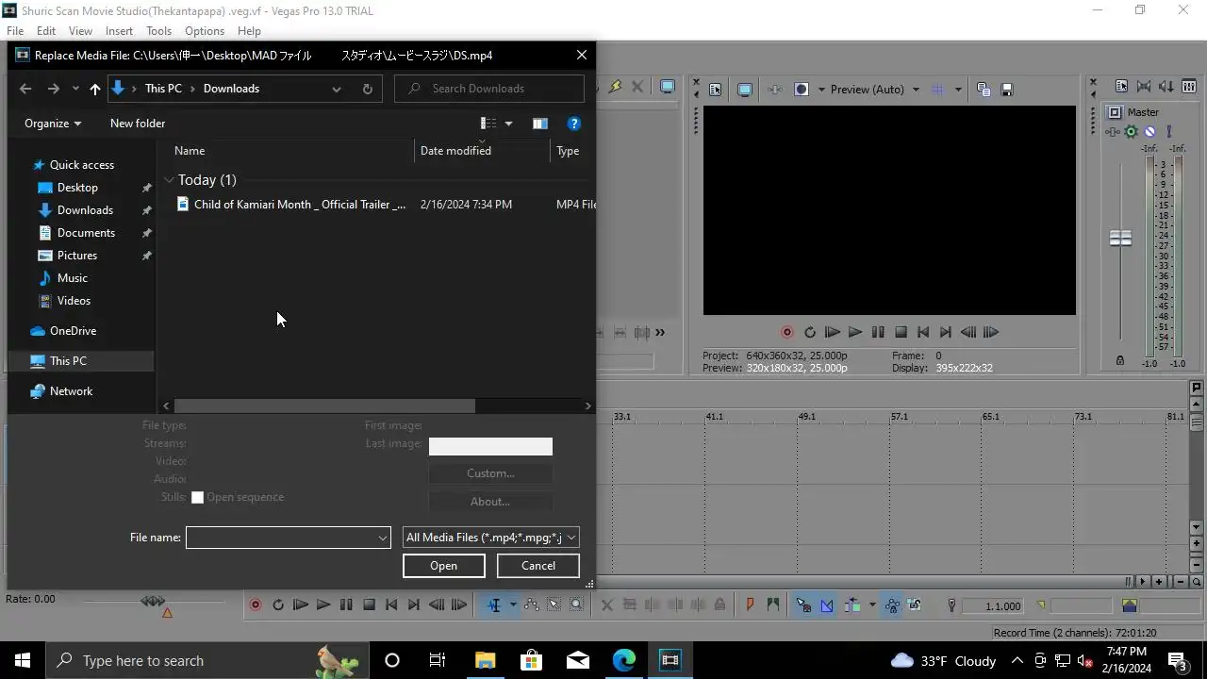Show the preview pane in the file dialog
This screenshot has width=1207, height=679.
(x=539, y=124)
